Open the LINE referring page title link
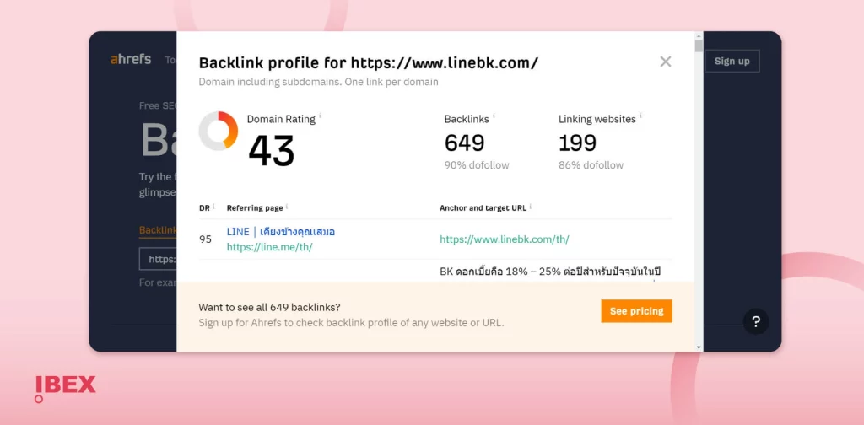This screenshot has height=425, width=864. pos(281,232)
